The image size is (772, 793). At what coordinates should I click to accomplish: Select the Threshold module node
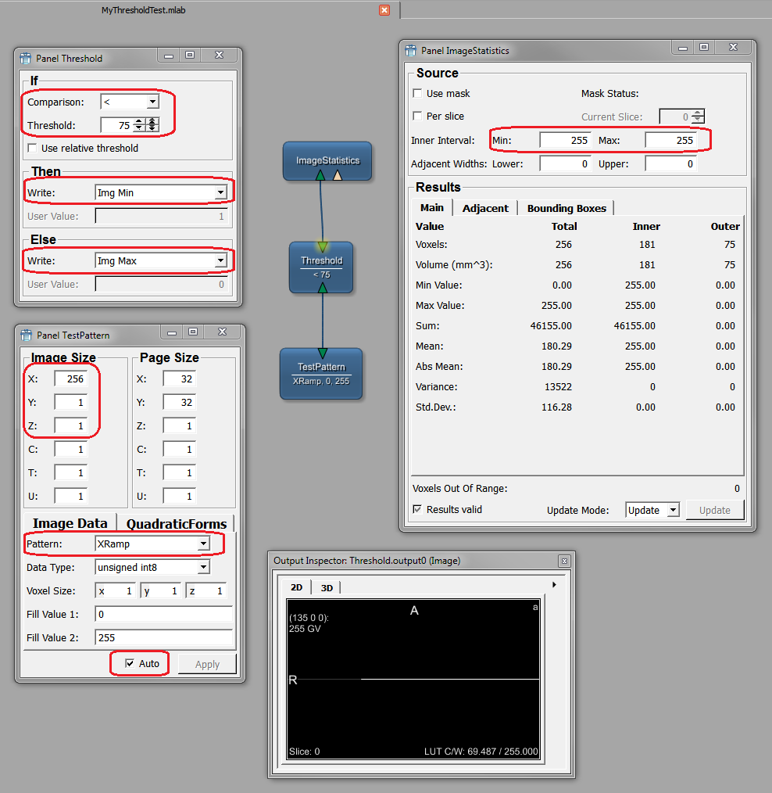pyautogui.click(x=321, y=266)
